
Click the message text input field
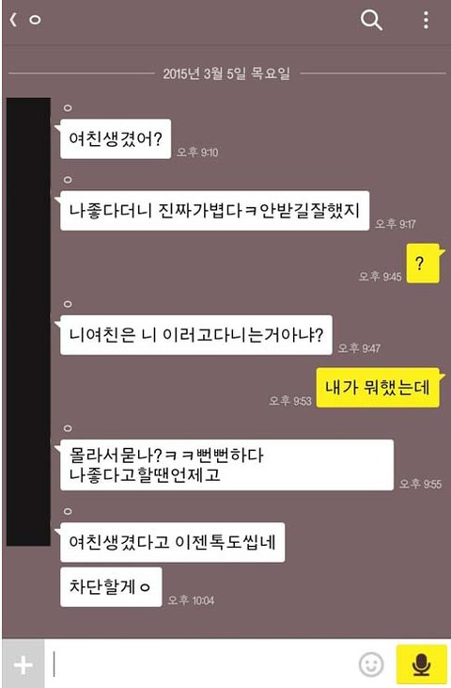201,664
